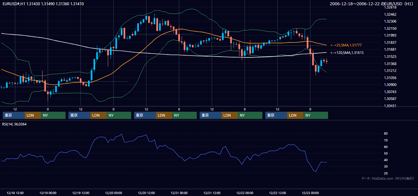The image size is (418, 196).
Task: Select the orange 25 SMA 1.31777 label
Action: click(346, 45)
